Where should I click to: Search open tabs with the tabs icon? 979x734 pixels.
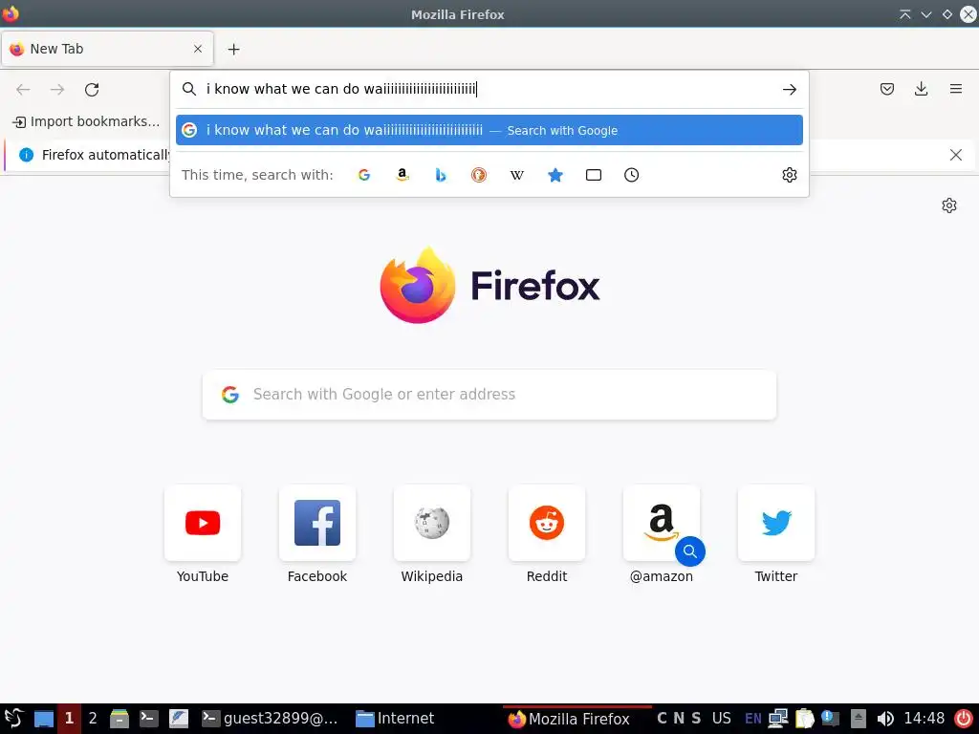click(x=594, y=175)
